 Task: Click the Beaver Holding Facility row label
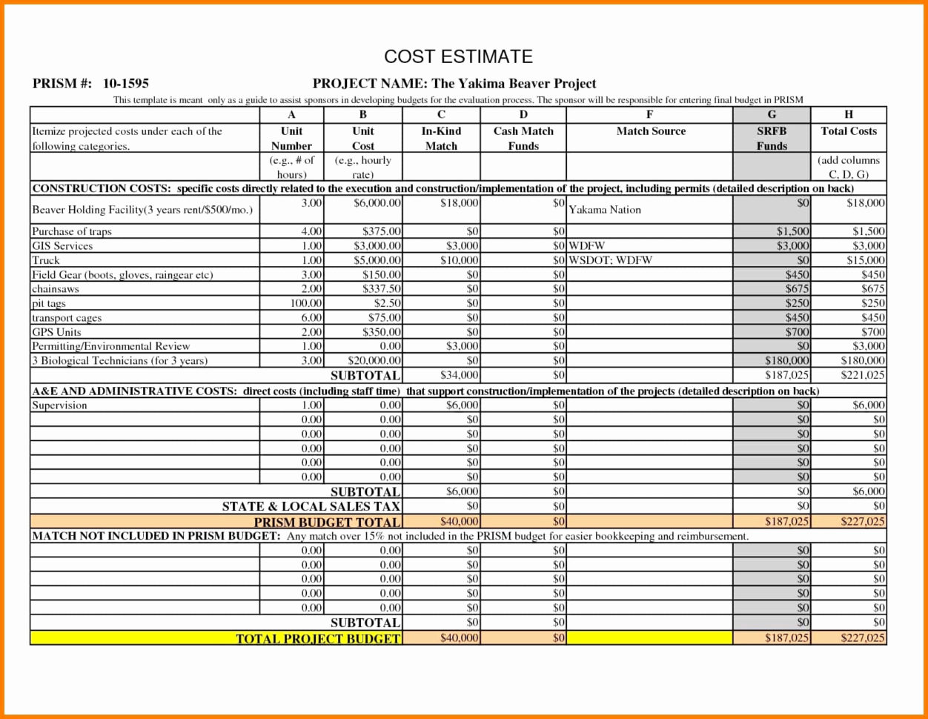pos(141,210)
